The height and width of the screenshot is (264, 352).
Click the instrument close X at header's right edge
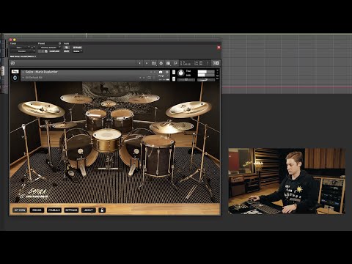[217, 70]
